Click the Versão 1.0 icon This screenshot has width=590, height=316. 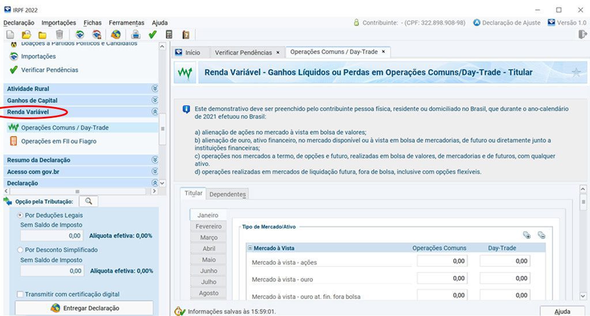pyautogui.click(x=551, y=22)
